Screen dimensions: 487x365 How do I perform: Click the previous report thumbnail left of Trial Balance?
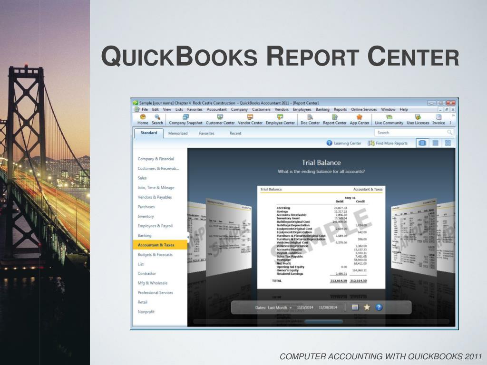click(x=229, y=237)
